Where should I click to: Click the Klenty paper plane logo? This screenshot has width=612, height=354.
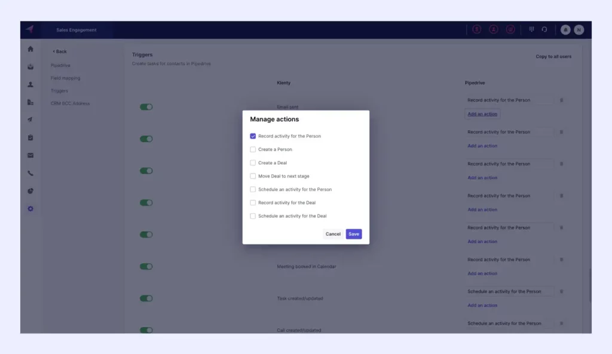point(30,29)
